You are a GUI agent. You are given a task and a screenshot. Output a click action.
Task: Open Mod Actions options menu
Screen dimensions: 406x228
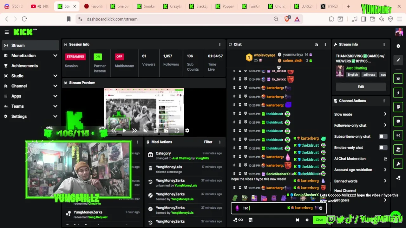219,142
